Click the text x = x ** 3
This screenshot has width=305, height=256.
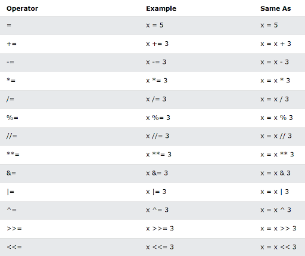[x=277, y=155]
